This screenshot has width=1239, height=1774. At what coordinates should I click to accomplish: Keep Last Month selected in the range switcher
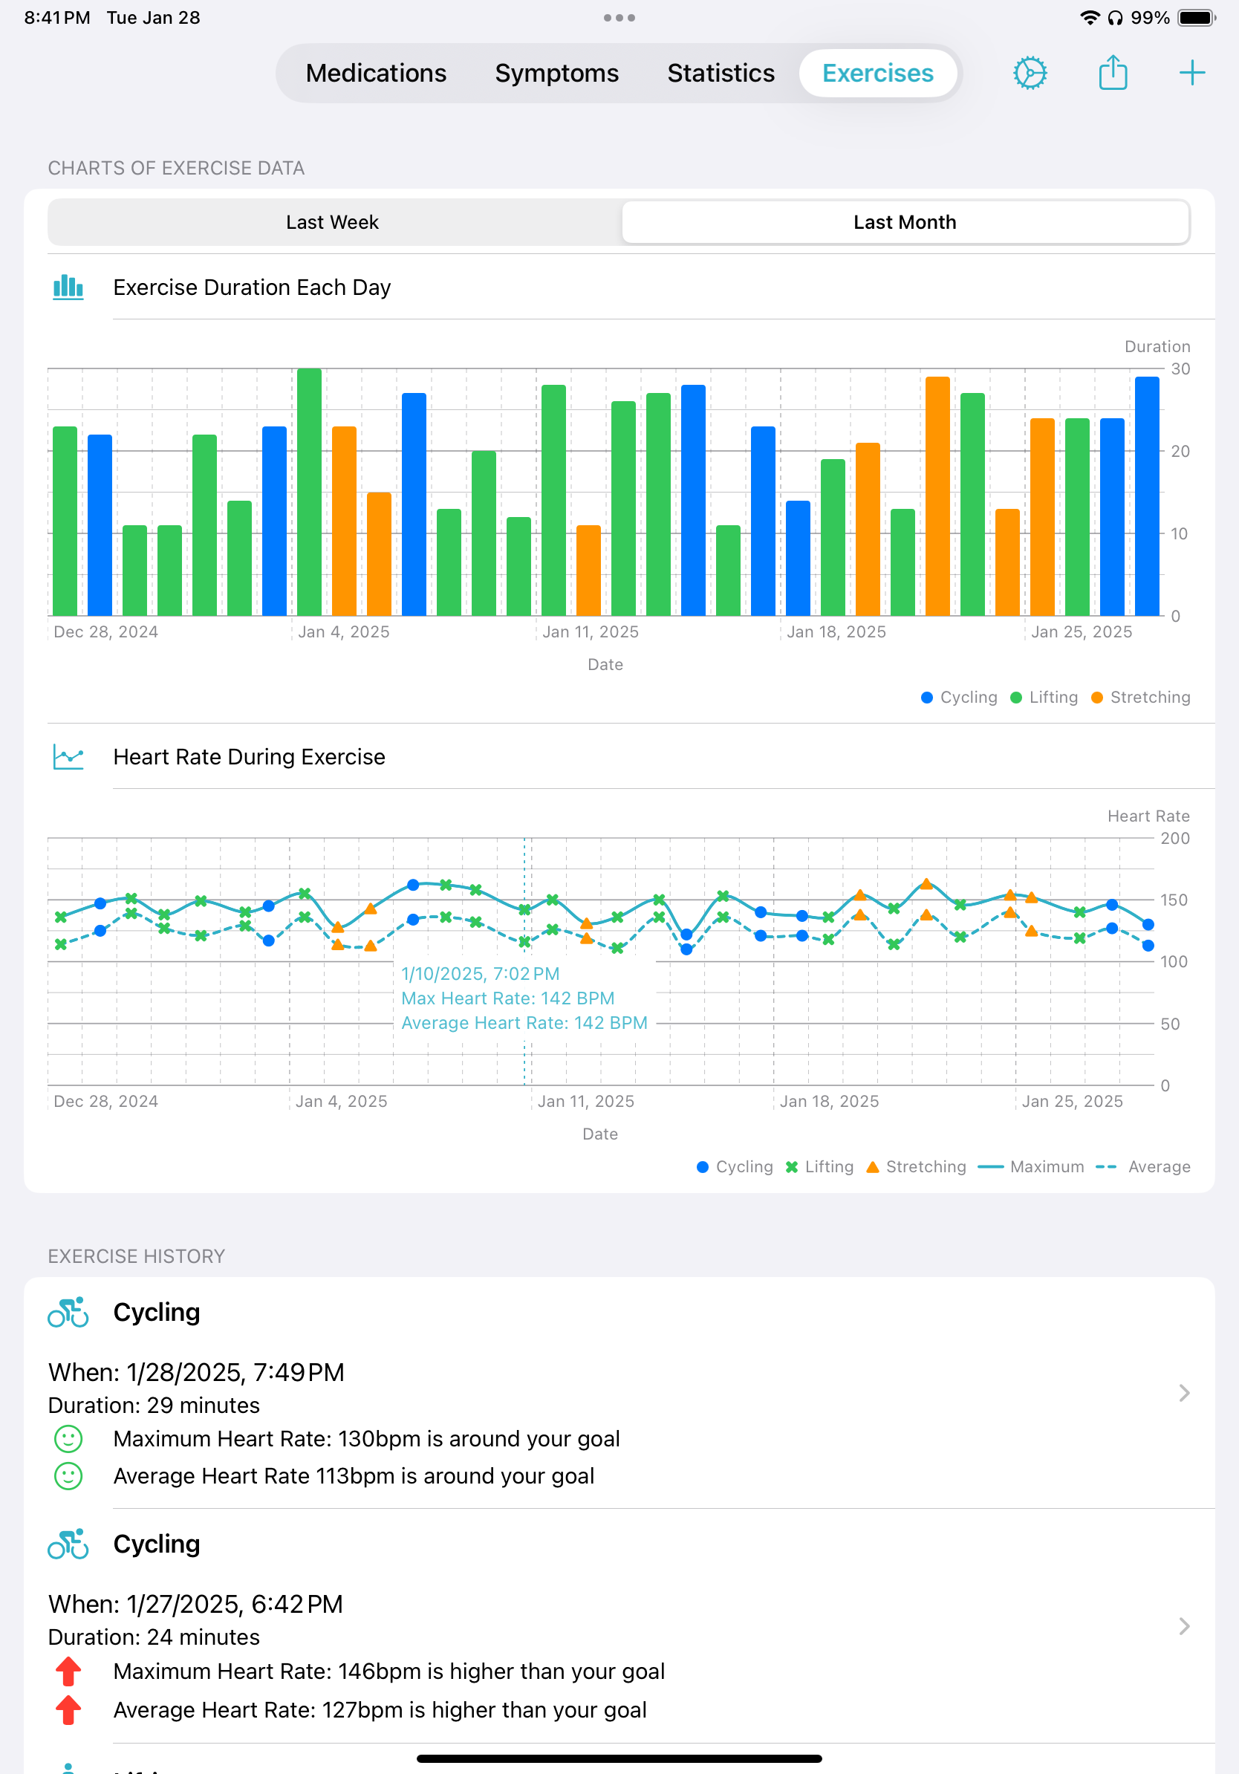pos(905,221)
